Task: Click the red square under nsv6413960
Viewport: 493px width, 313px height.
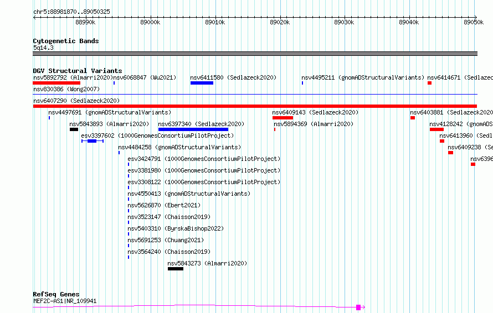Action: tap(442, 141)
